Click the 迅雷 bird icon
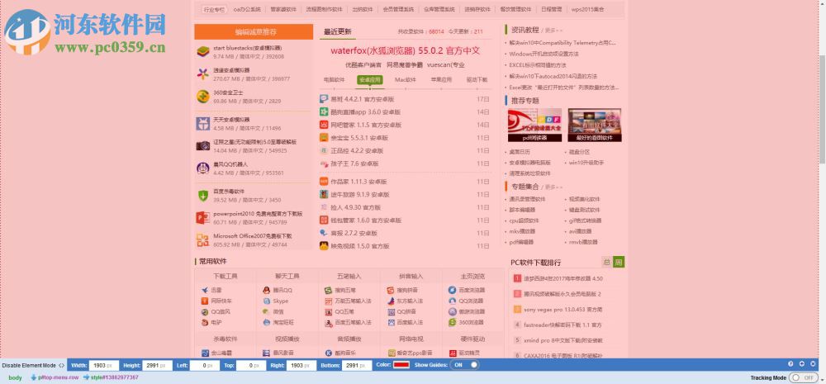 pos(205,290)
